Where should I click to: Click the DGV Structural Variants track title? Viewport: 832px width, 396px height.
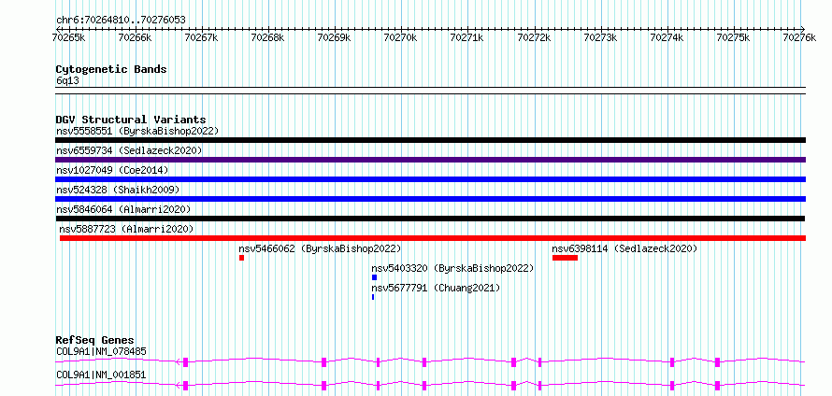tap(131, 120)
